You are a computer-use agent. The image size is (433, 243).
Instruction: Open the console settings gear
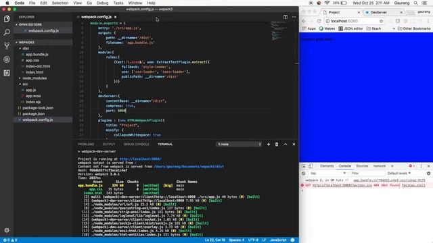pyautogui.click(x=428, y=173)
